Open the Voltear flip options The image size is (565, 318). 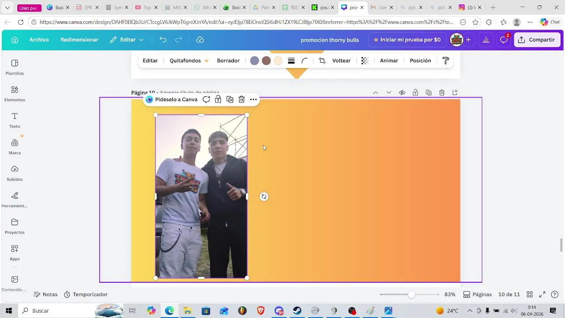click(x=341, y=61)
